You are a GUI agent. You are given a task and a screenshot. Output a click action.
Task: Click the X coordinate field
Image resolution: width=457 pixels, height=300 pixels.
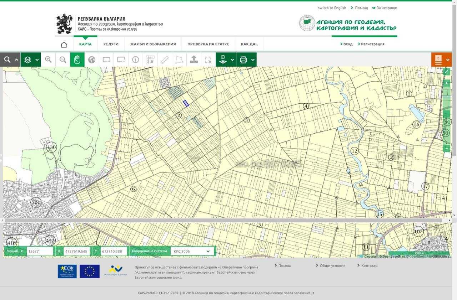[76, 251]
